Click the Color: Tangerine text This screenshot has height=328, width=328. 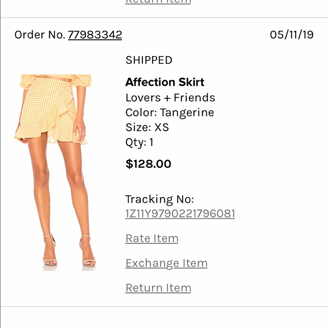170,113
